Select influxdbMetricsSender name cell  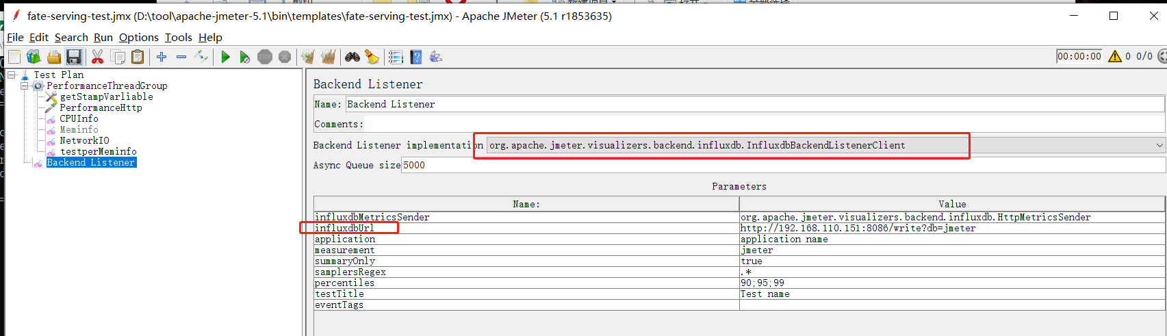pyautogui.click(x=526, y=217)
